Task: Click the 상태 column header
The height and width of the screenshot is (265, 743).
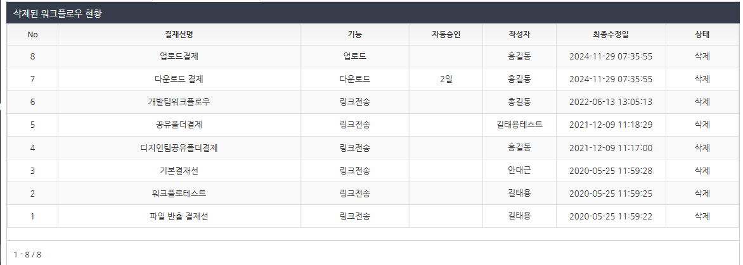Action: [702, 34]
